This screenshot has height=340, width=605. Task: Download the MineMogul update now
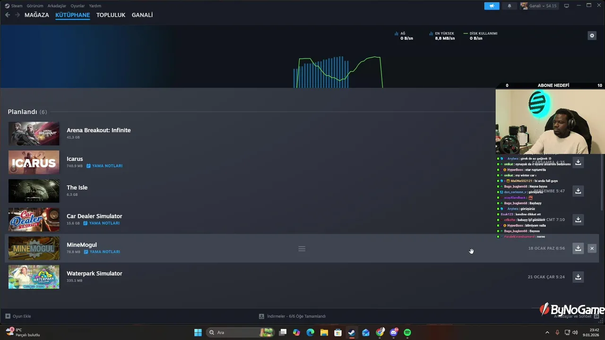(x=578, y=248)
